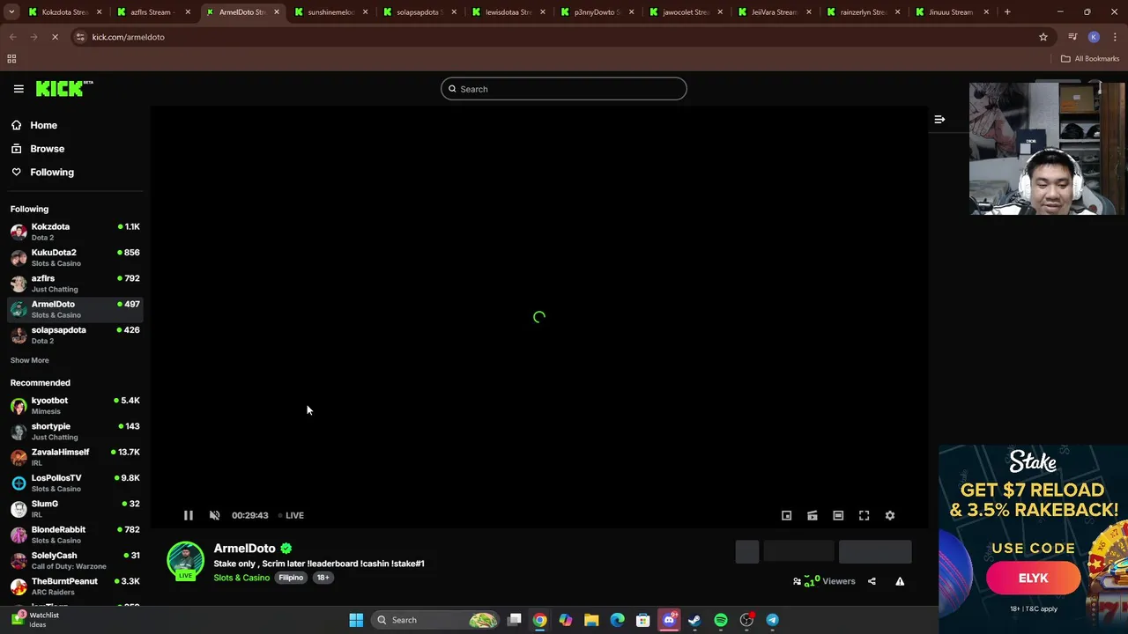Open the Chrome apps grid shortcut
The width and height of the screenshot is (1128, 634).
pyautogui.click(x=11, y=59)
